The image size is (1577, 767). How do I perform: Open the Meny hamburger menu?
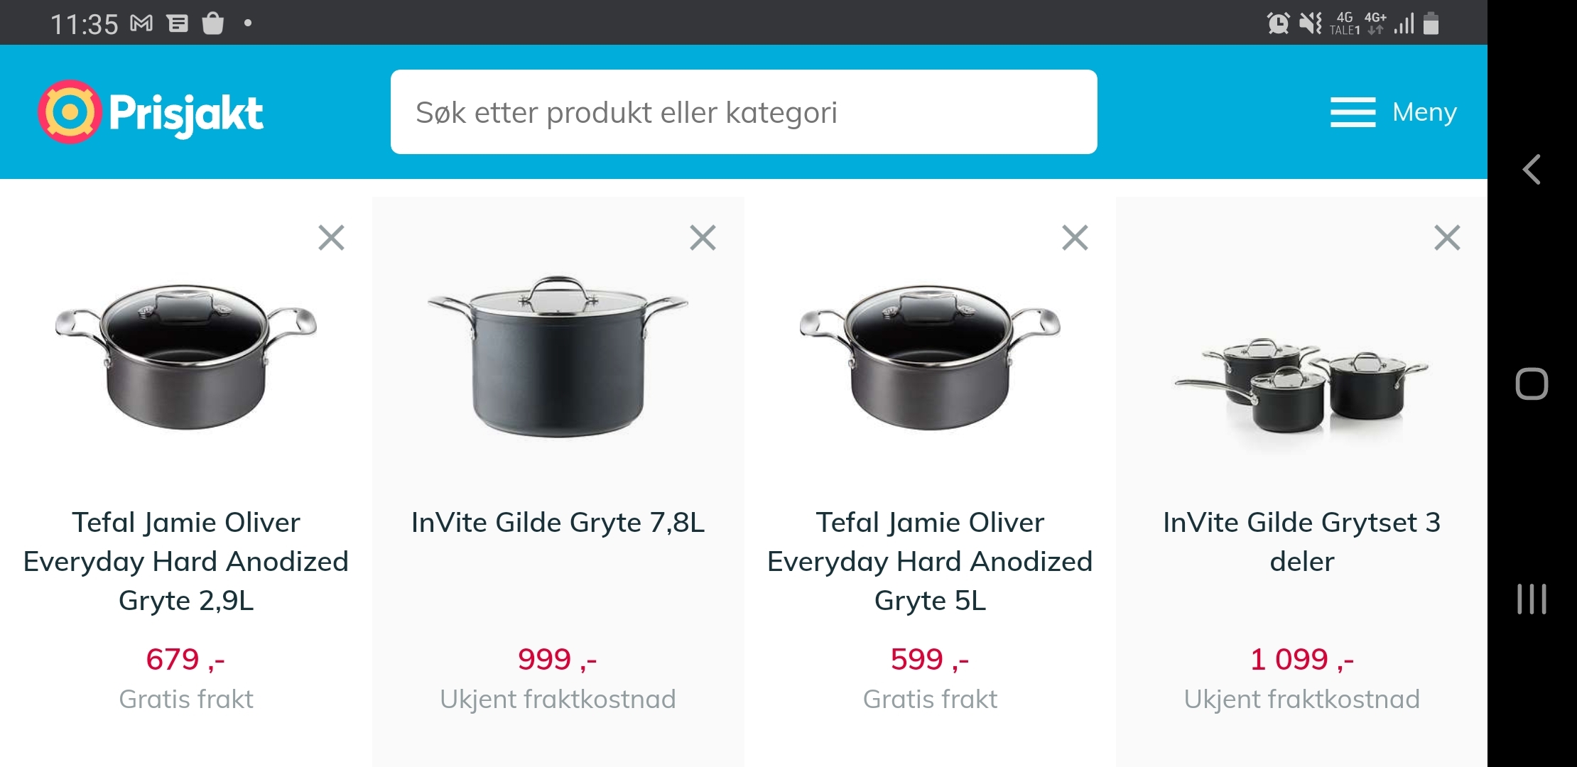pos(1393,112)
